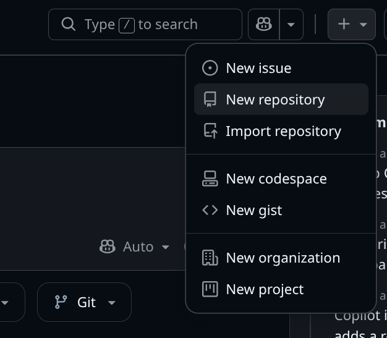Select New organization menu entry
The image size is (387, 338).
281,258
